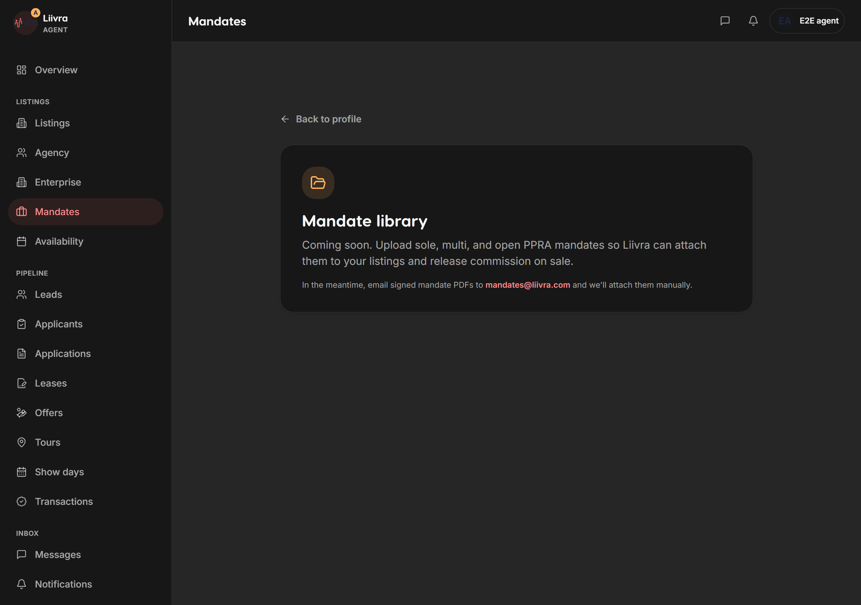Screen dimensions: 861x605
Task: Click the Applications document icon
Action: (22, 354)
